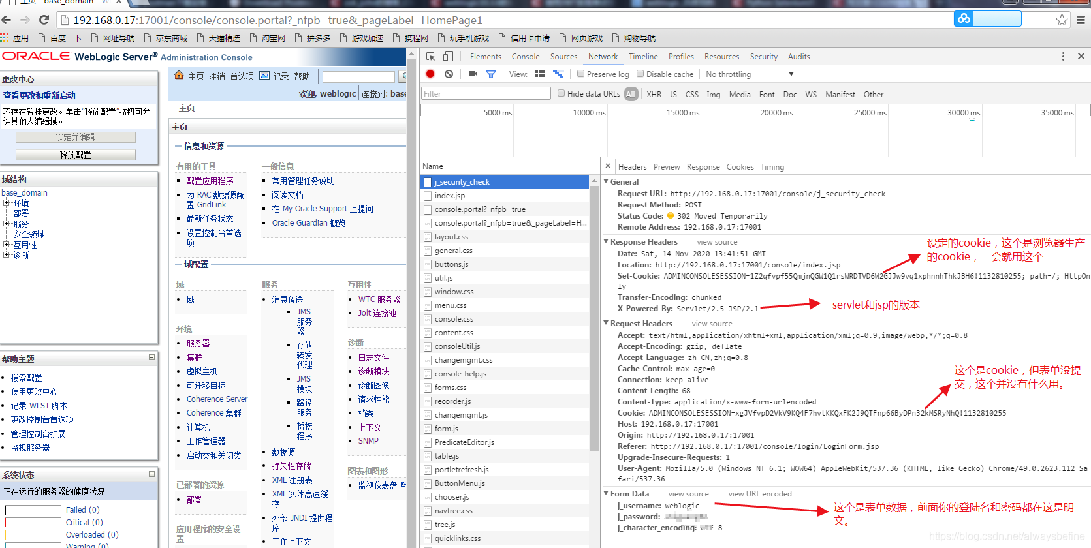The height and width of the screenshot is (548, 1091).
Task: Click the 释放配置 button
Action: pos(76,155)
